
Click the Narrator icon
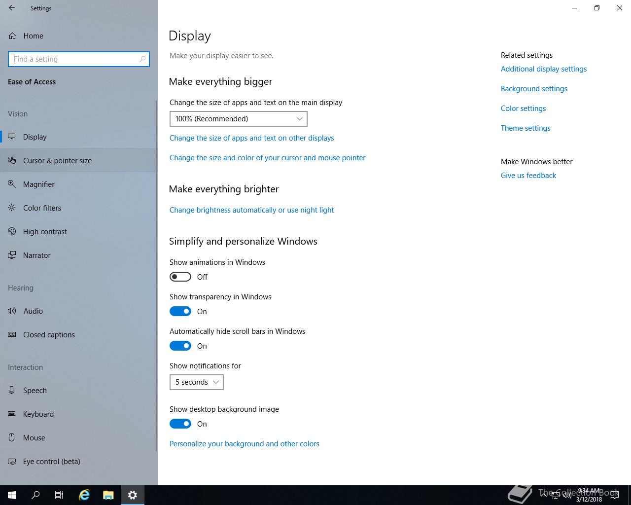[x=12, y=255]
